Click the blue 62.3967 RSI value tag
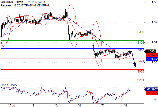 [151, 89]
